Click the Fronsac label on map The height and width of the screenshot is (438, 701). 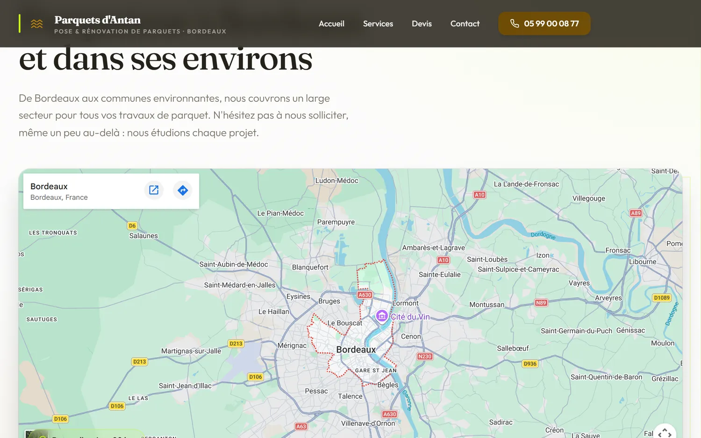click(618, 251)
